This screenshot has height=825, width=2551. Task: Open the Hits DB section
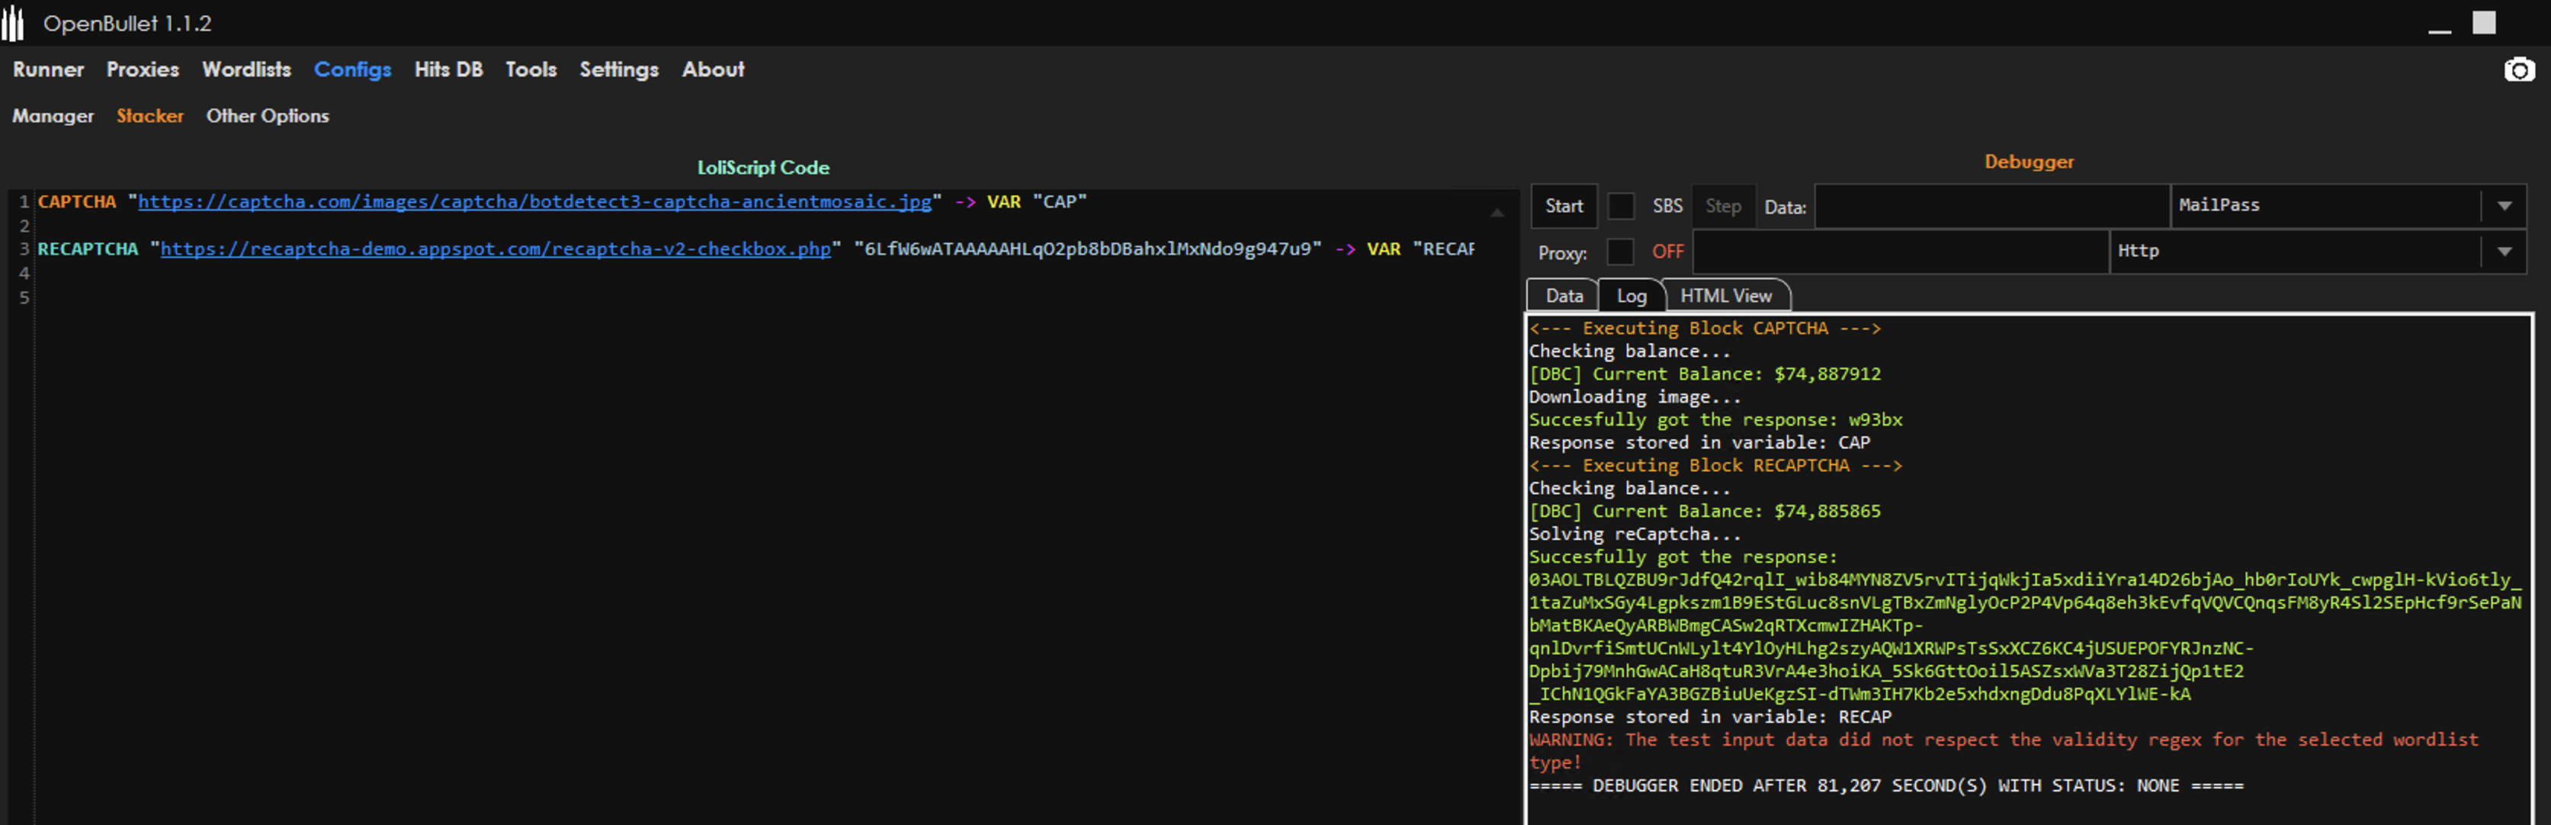[x=448, y=69]
